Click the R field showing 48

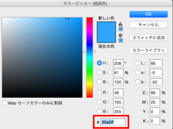pos(118,93)
